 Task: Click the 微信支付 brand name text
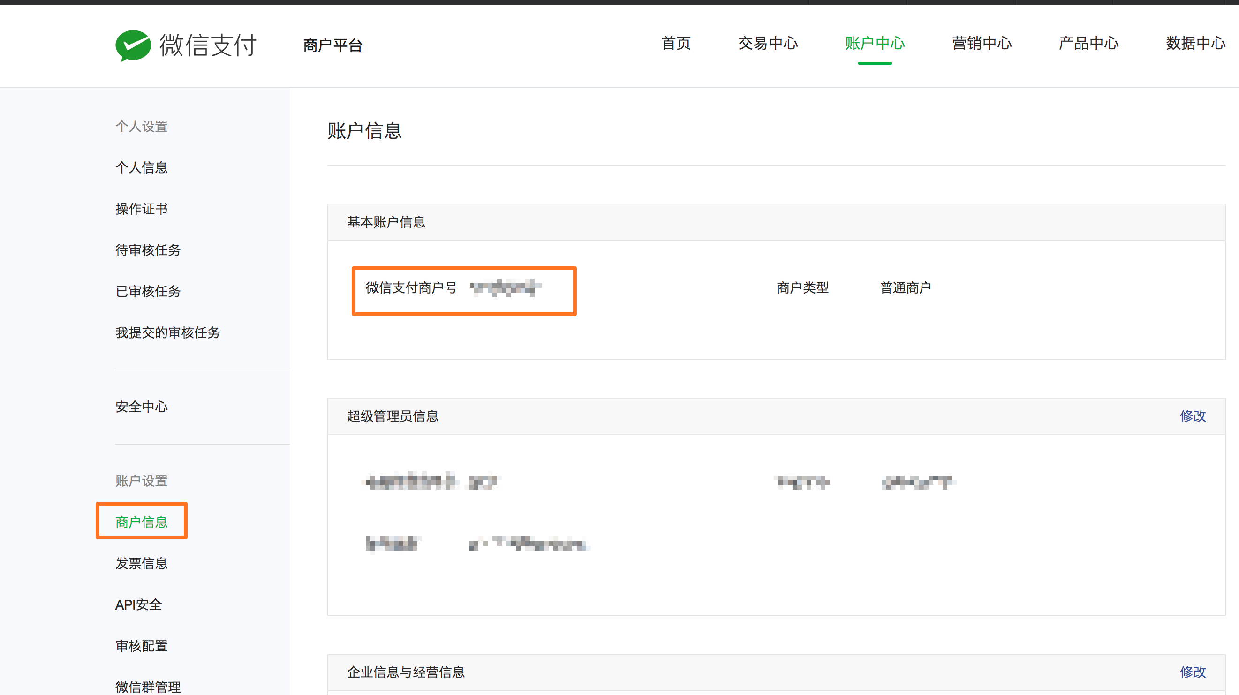tap(208, 45)
